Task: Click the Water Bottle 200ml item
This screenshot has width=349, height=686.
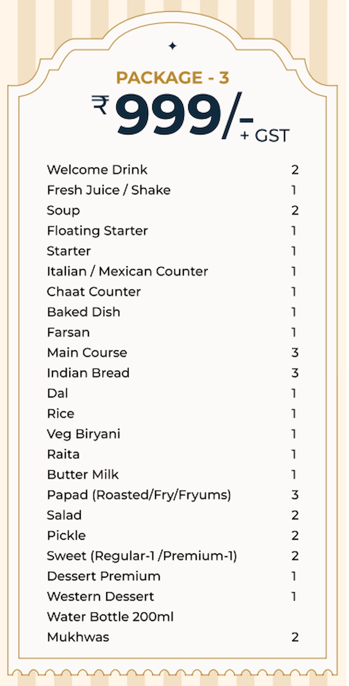Action: 110,617
